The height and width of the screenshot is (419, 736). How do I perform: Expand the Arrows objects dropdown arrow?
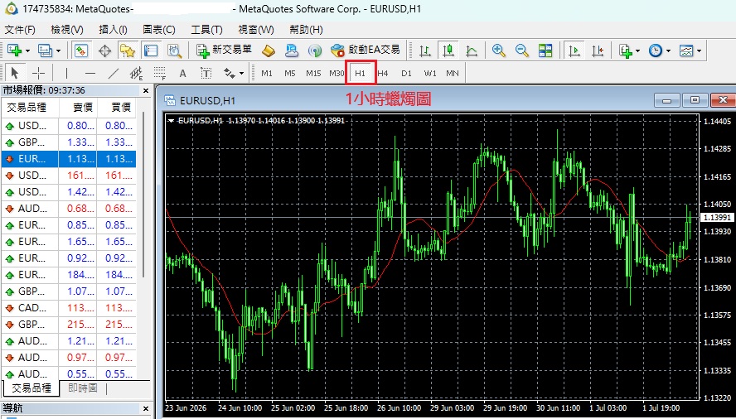tap(242, 74)
